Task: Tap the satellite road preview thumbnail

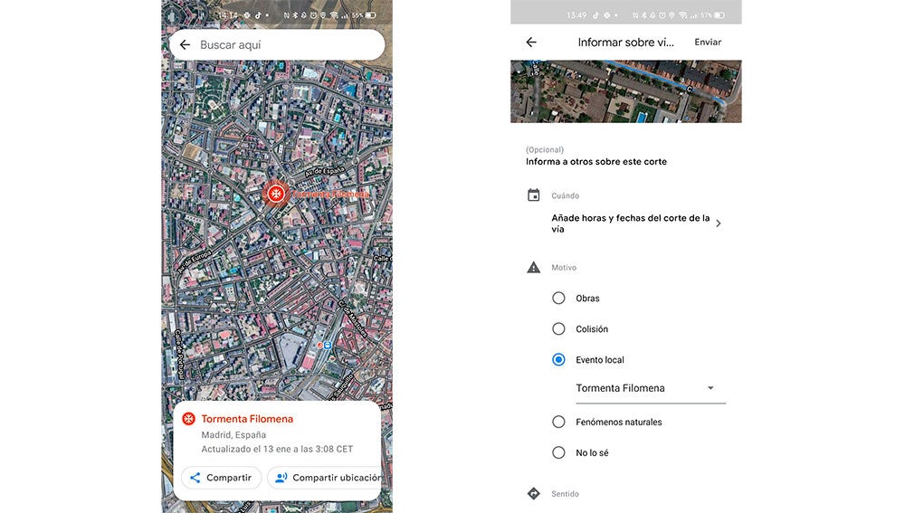Action: click(625, 91)
